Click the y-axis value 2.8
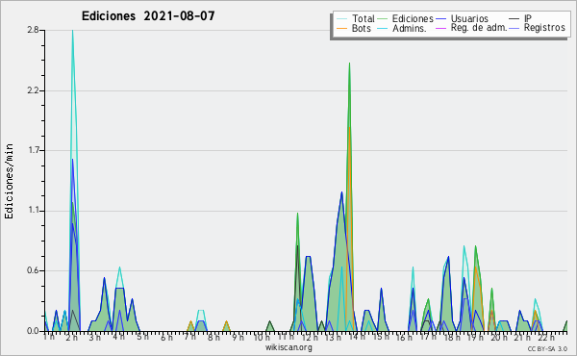This screenshot has width=577, height=356. click(34, 30)
